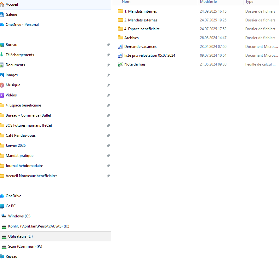Viewport: 279px width, 259px height.
Task: Click the Vidéos icon in navigation pane
Action: coord(2,95)
